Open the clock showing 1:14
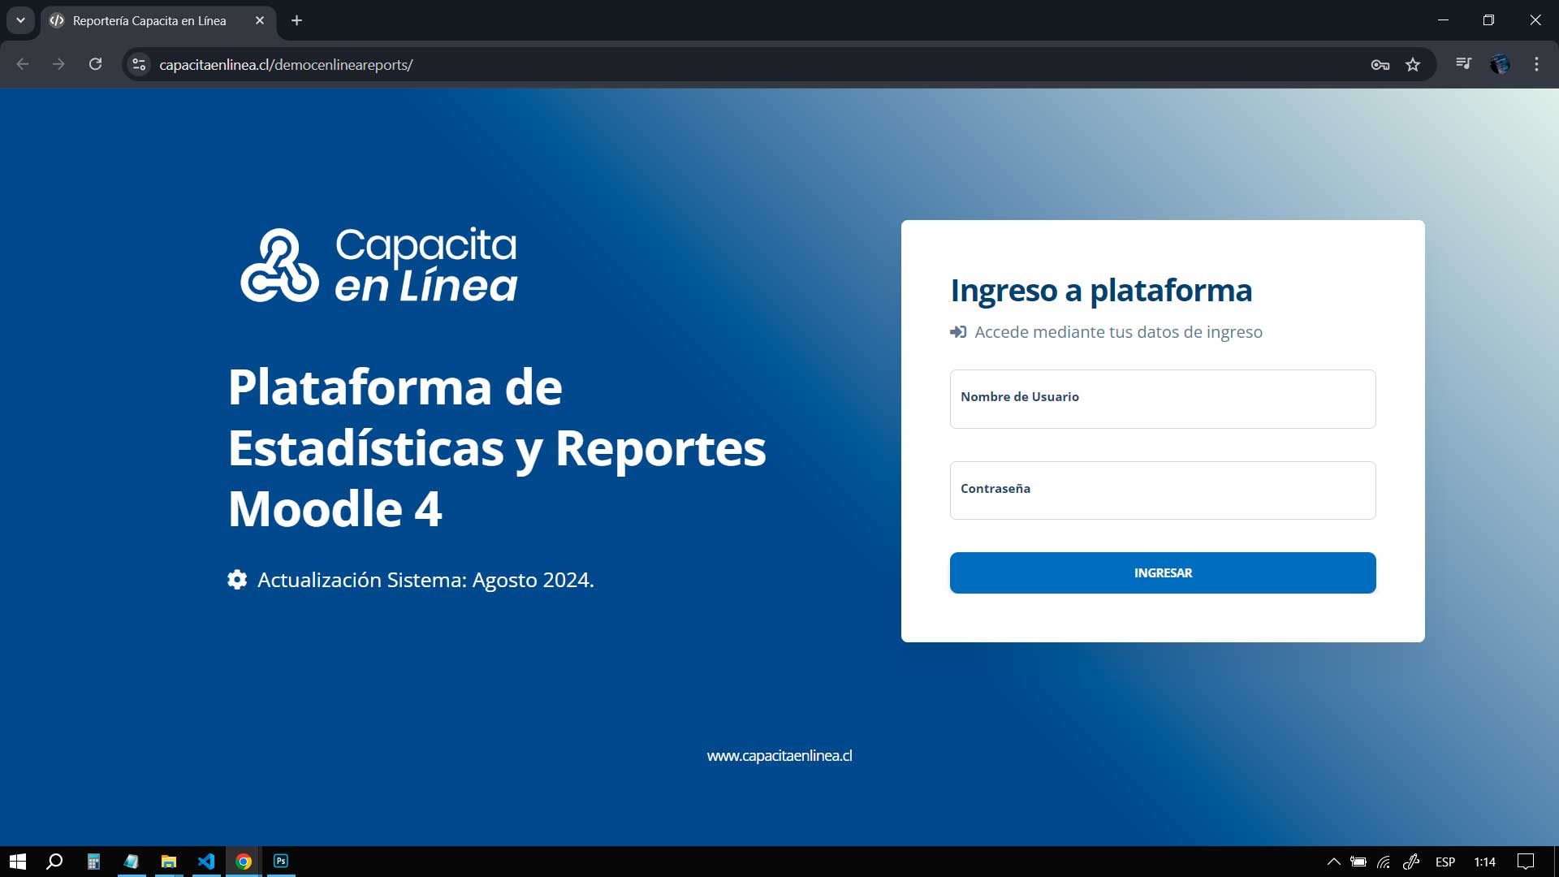1559x877 pixels. tap(1485, 862)
